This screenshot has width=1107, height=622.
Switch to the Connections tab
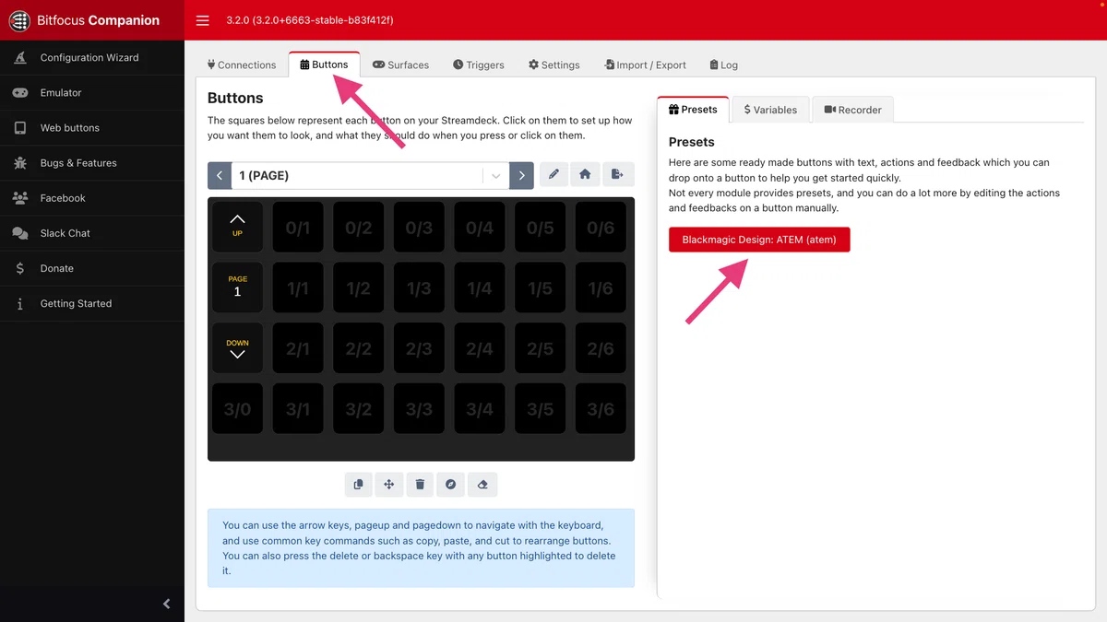[x=242, y=65]
